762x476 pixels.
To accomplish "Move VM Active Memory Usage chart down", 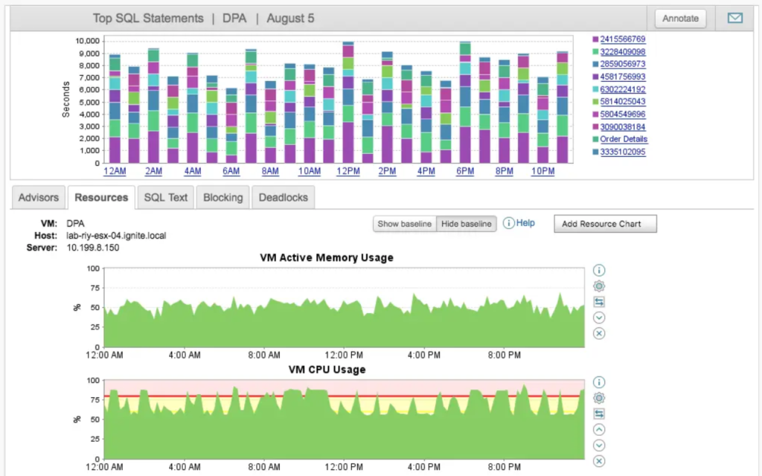I will [599, 318].
